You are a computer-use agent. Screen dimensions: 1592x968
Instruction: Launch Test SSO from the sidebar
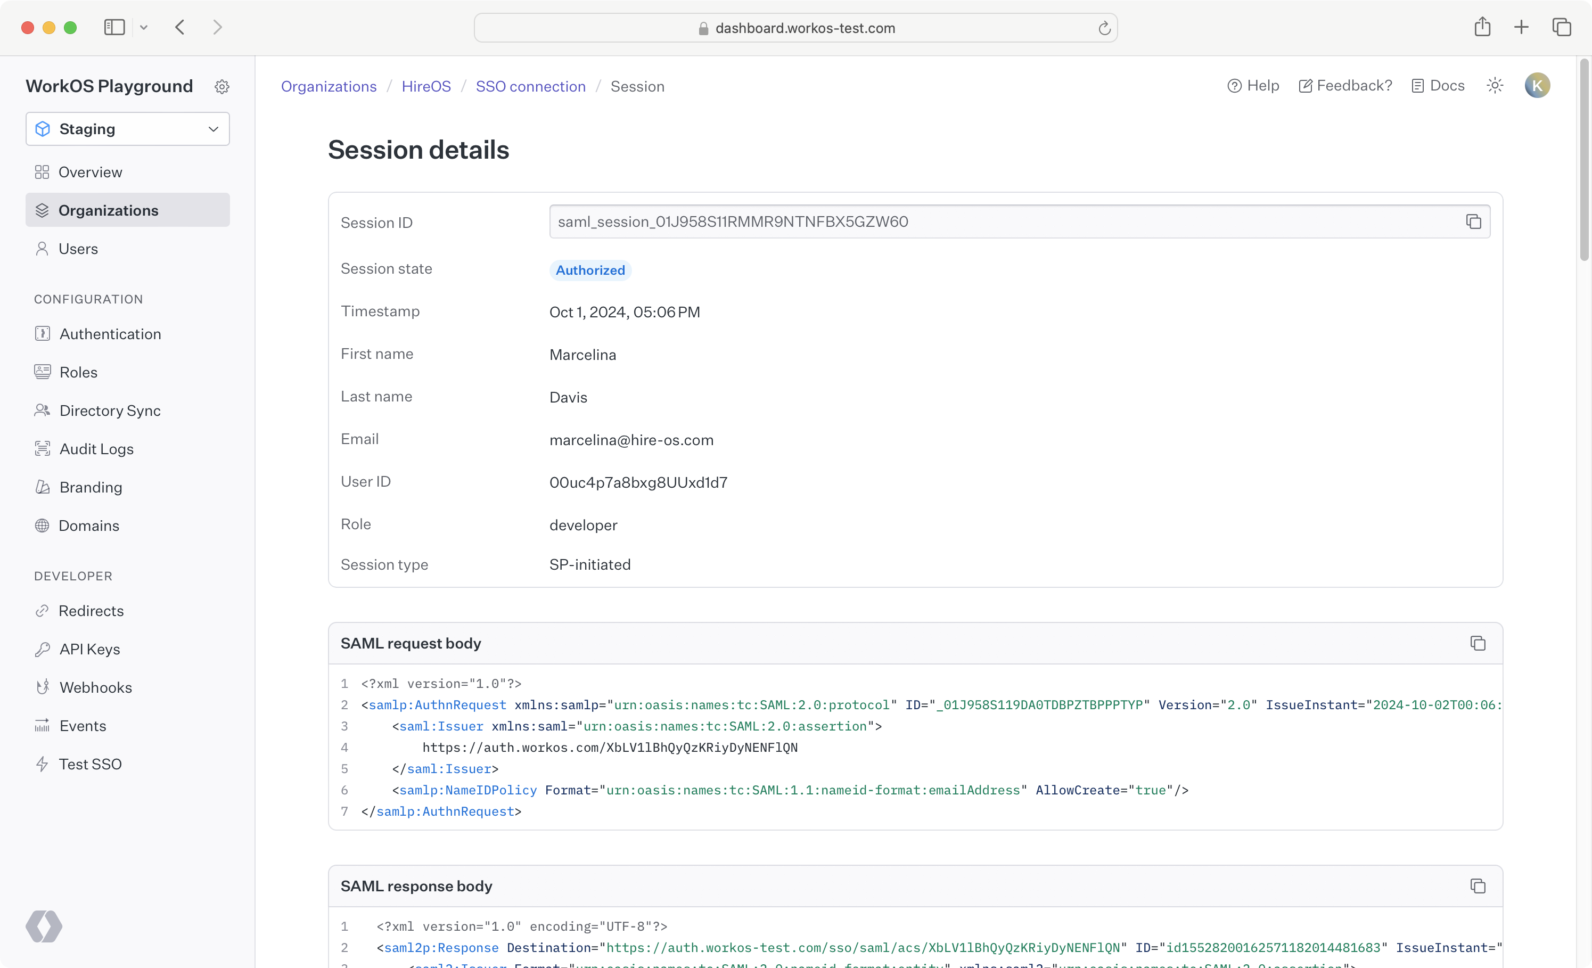(91, 763)
